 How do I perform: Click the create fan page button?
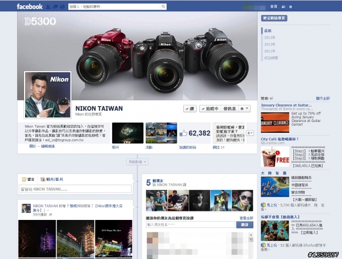click(274, 18)
